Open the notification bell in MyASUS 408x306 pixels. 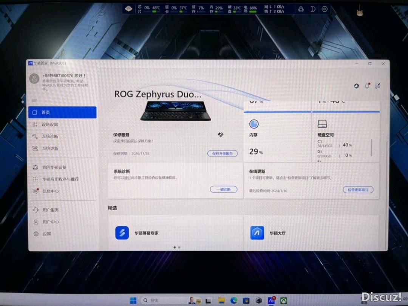367,86
